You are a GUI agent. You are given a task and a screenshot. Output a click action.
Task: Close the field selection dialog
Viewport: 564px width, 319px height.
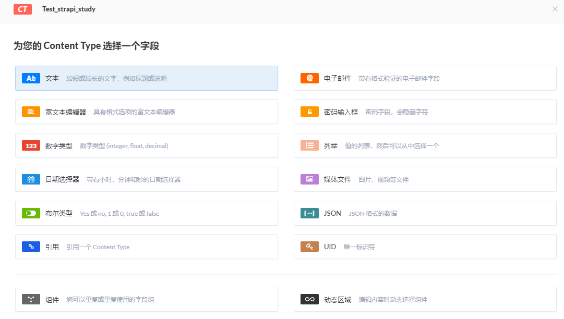click(555, 9)
